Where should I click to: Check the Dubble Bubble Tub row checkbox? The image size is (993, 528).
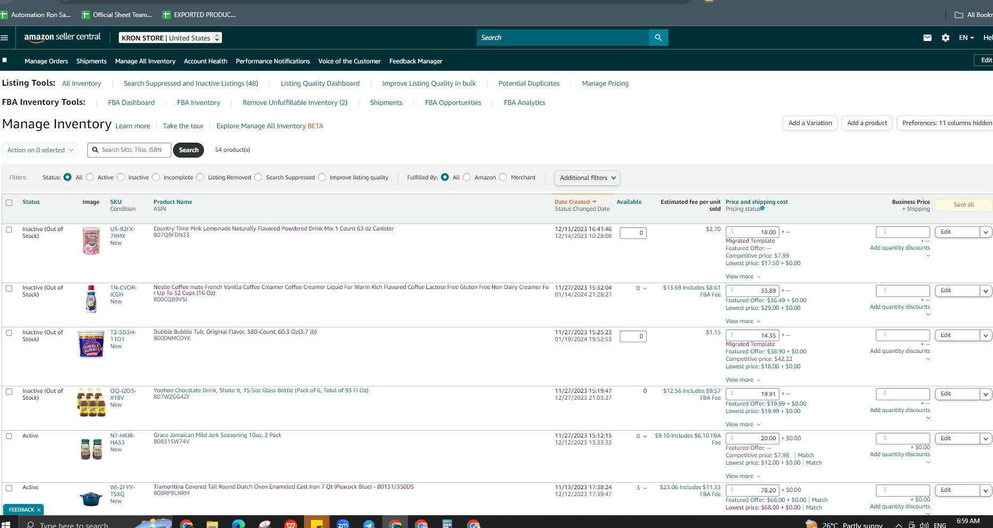[x=9, y=333]
